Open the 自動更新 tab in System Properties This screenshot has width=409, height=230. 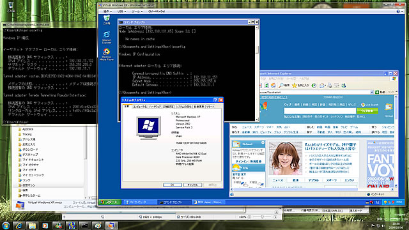pyautogui.click(x=199, y=107)
